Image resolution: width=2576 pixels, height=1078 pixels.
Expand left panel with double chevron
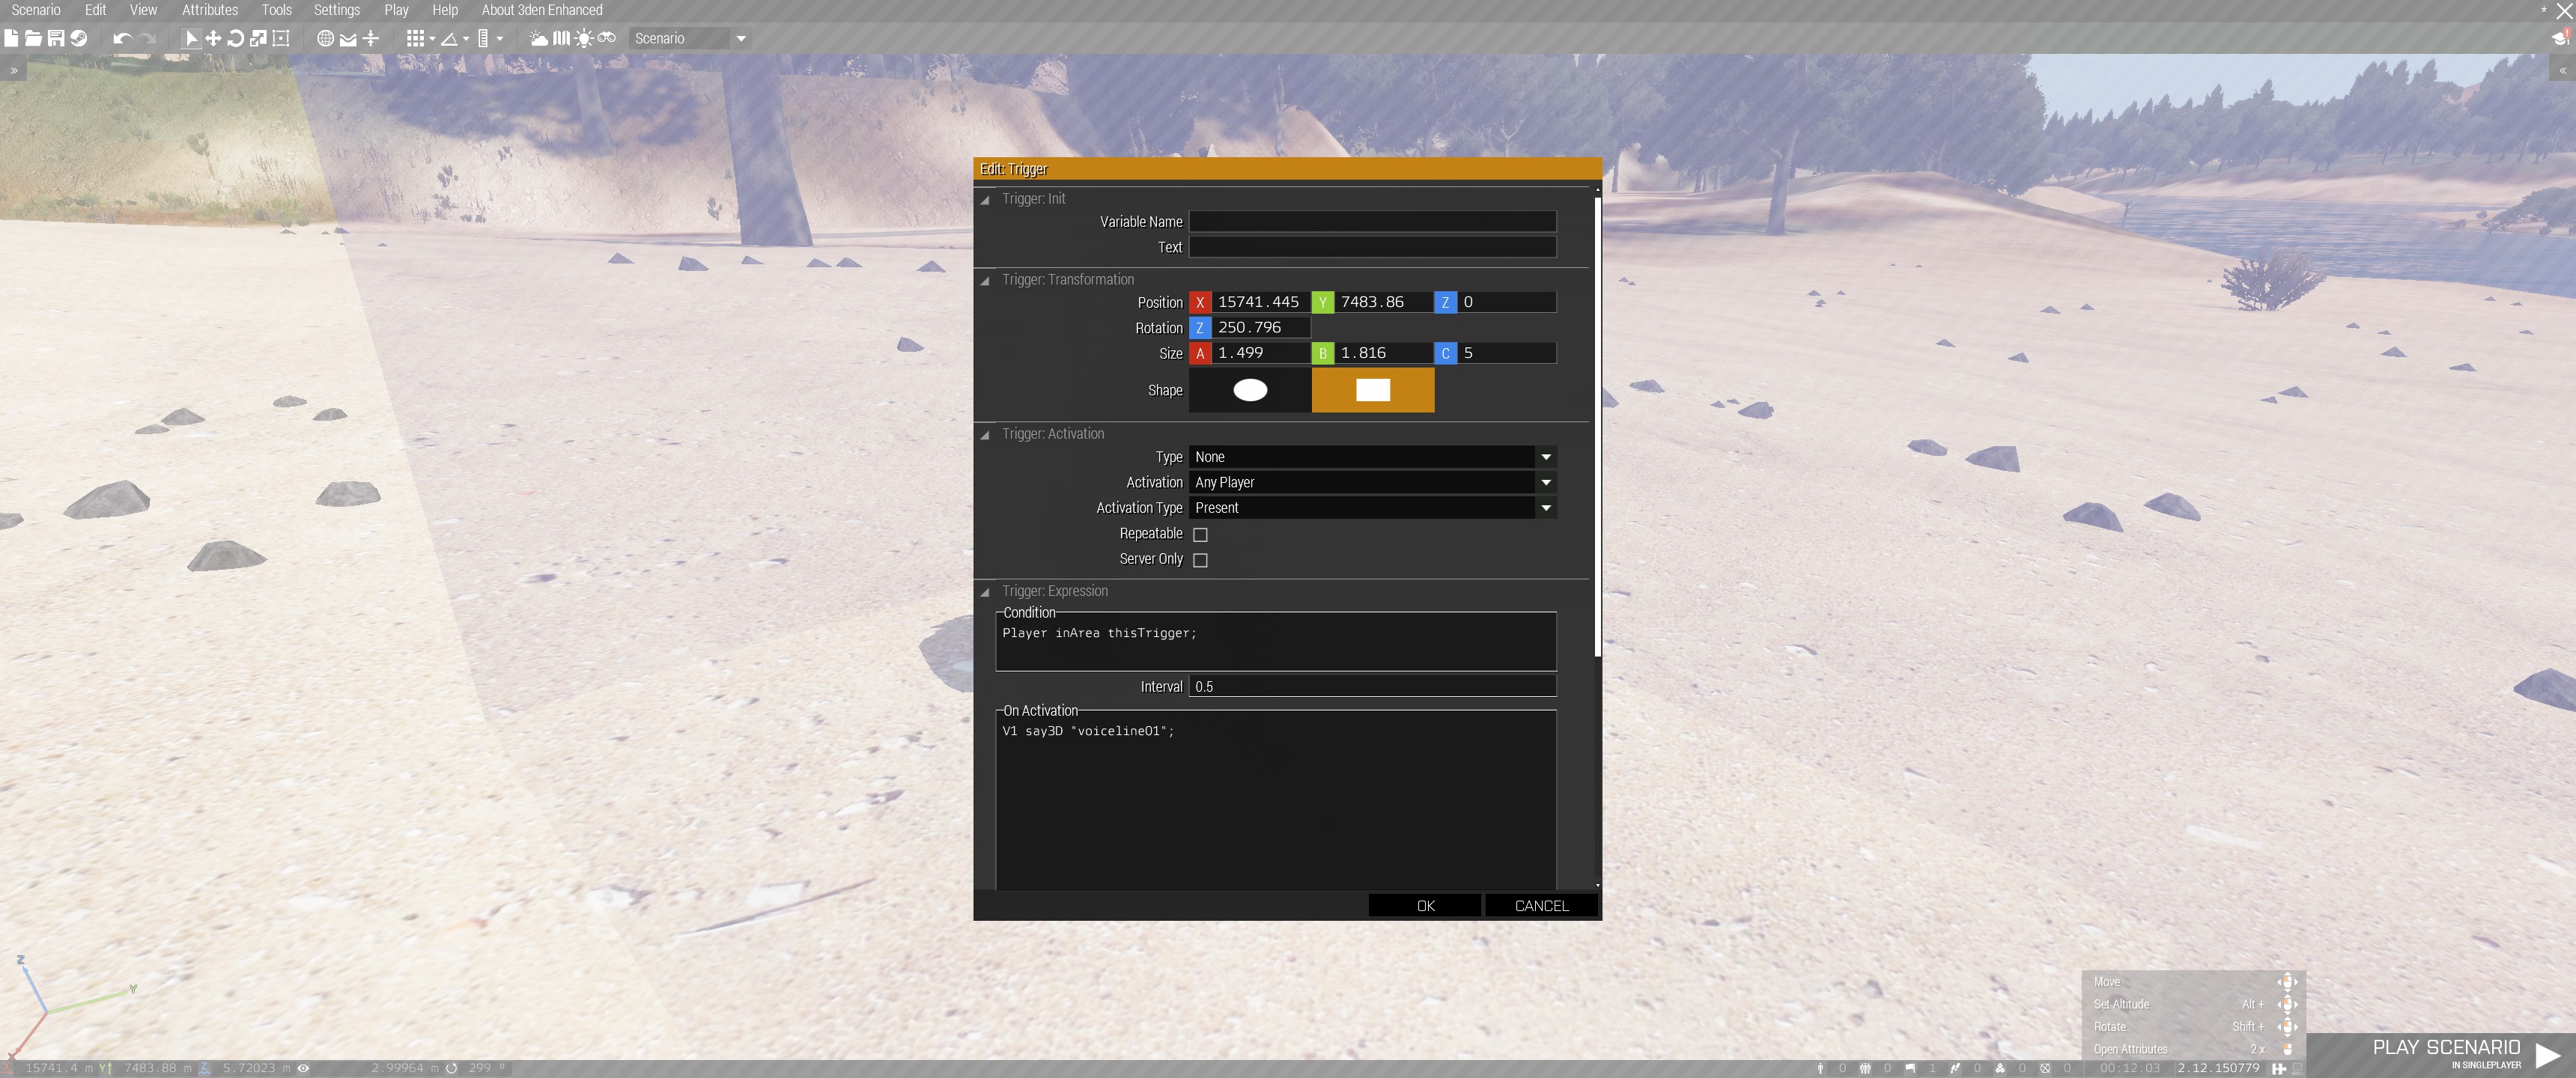pyautogui.click(x=14, y=70)
